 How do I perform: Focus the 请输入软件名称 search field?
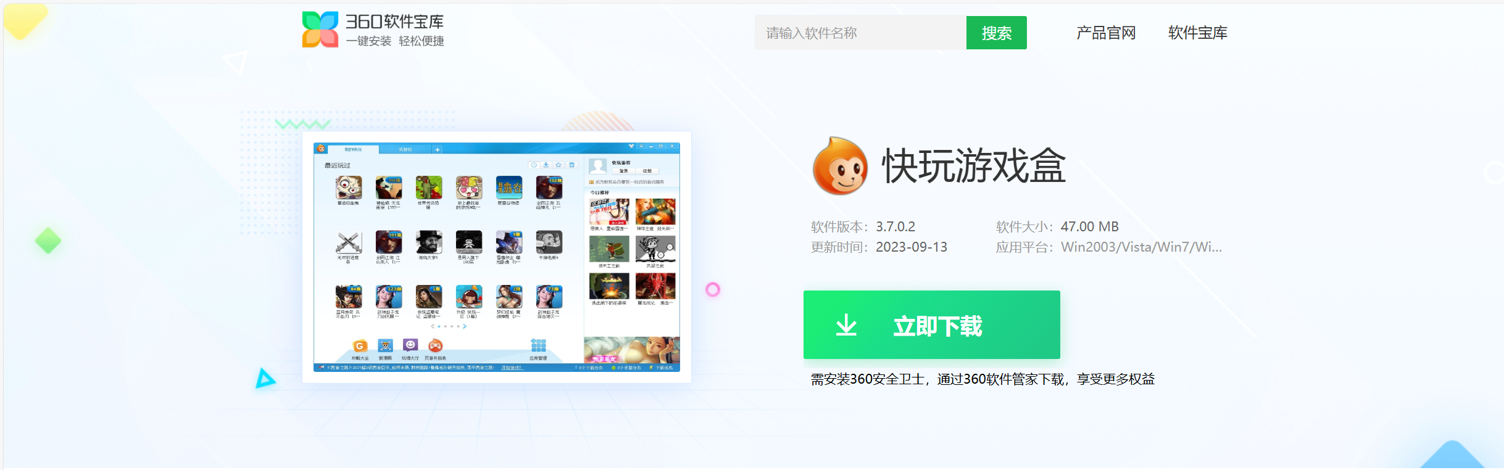click(860, 33)
